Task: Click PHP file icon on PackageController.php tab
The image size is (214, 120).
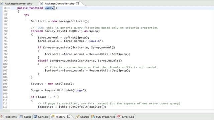Action: (x=42, y=3)
